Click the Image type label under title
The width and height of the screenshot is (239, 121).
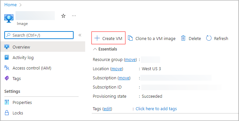(22, 24)
